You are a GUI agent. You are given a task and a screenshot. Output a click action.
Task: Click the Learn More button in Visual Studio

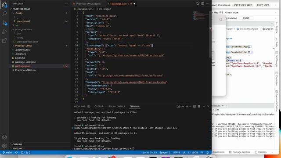[x=263, y=5]
